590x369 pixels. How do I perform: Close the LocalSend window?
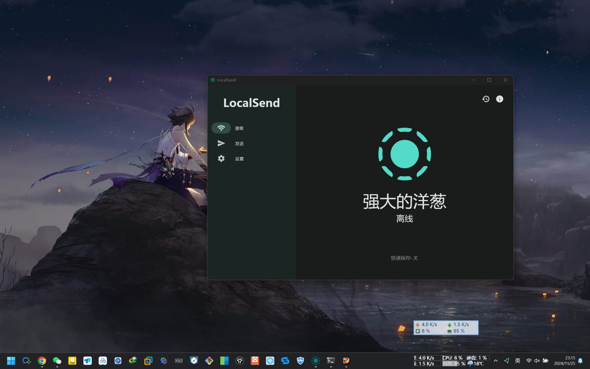[x=505, y=80]
